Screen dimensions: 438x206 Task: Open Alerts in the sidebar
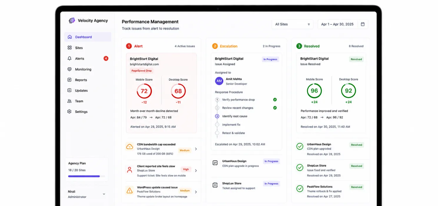(88, 59)
